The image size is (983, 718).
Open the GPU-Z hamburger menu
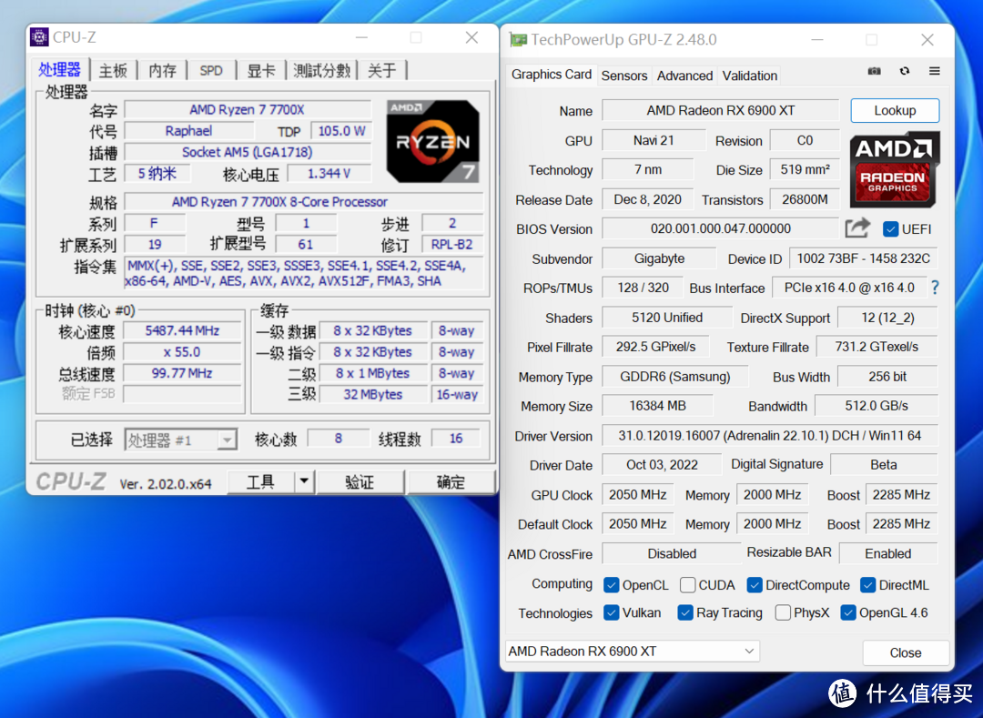(934, 71)
